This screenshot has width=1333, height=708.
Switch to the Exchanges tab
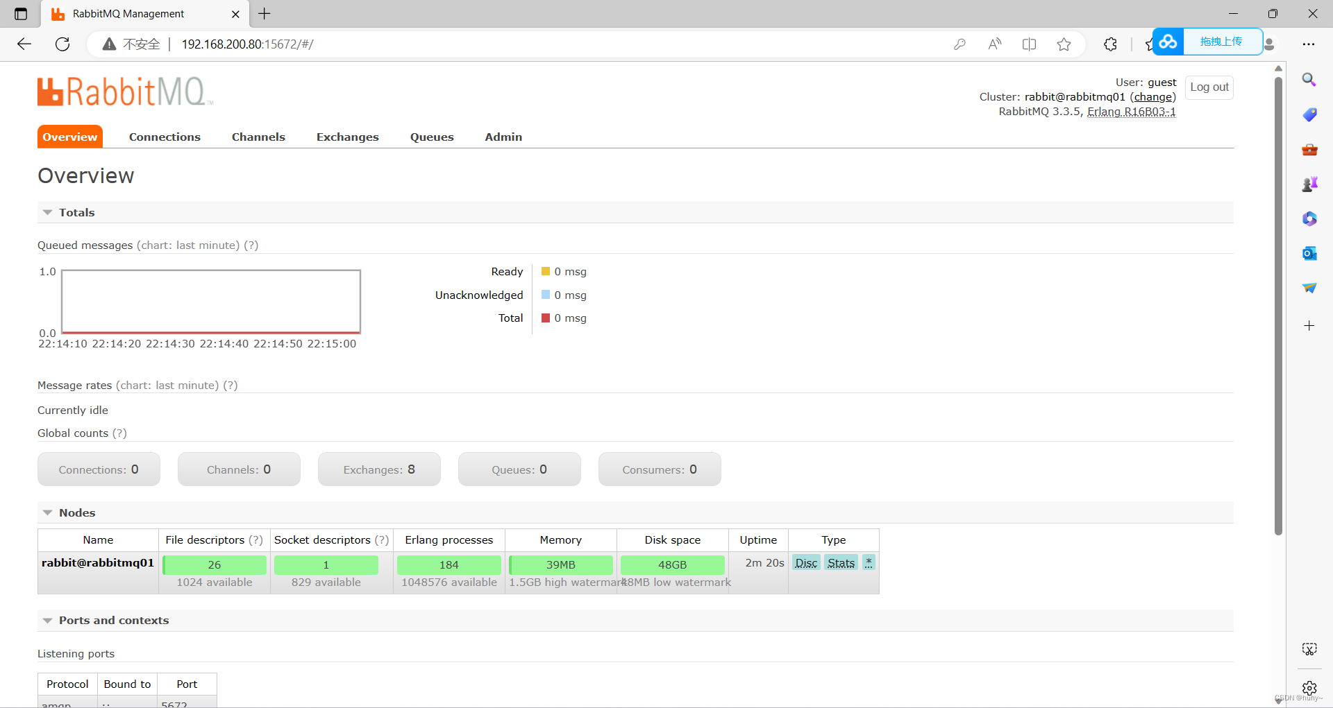click(348, 137)
